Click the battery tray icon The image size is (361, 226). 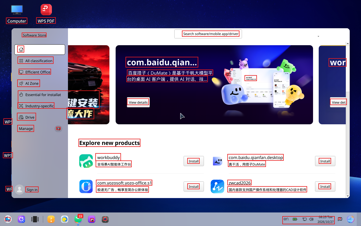(x=295, y=219)
